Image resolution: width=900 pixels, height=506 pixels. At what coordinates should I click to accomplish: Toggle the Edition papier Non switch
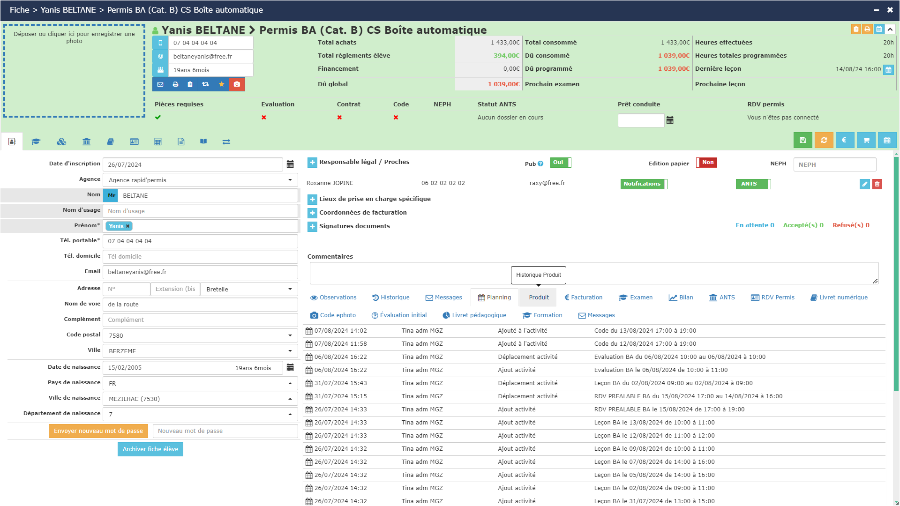pyautogui.click(x=707, y=163)
